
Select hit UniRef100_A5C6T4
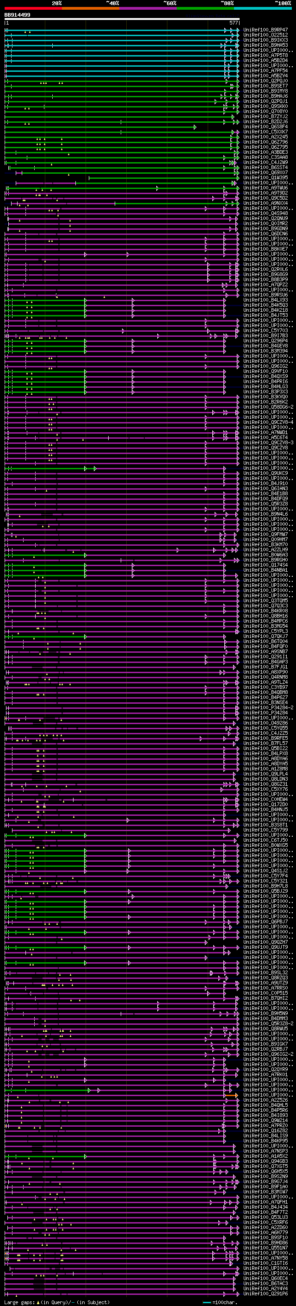pyautogui.click(x=265, y=437)
